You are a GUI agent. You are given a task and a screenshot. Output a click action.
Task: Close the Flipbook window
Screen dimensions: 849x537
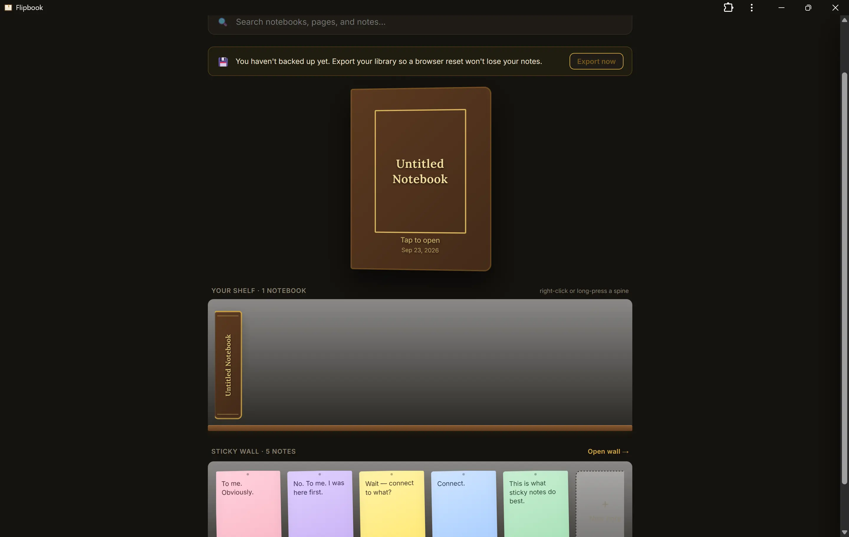click(835, 7)
